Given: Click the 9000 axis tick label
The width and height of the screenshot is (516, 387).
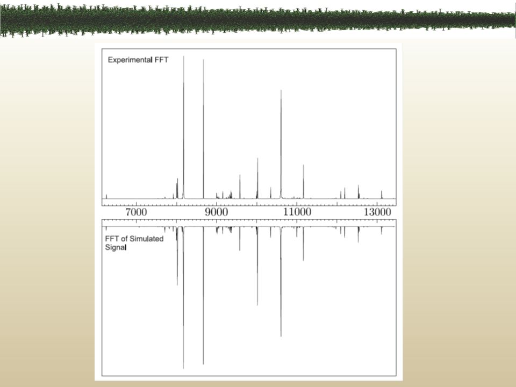Looking at the screenshot, I should point(217,212).
